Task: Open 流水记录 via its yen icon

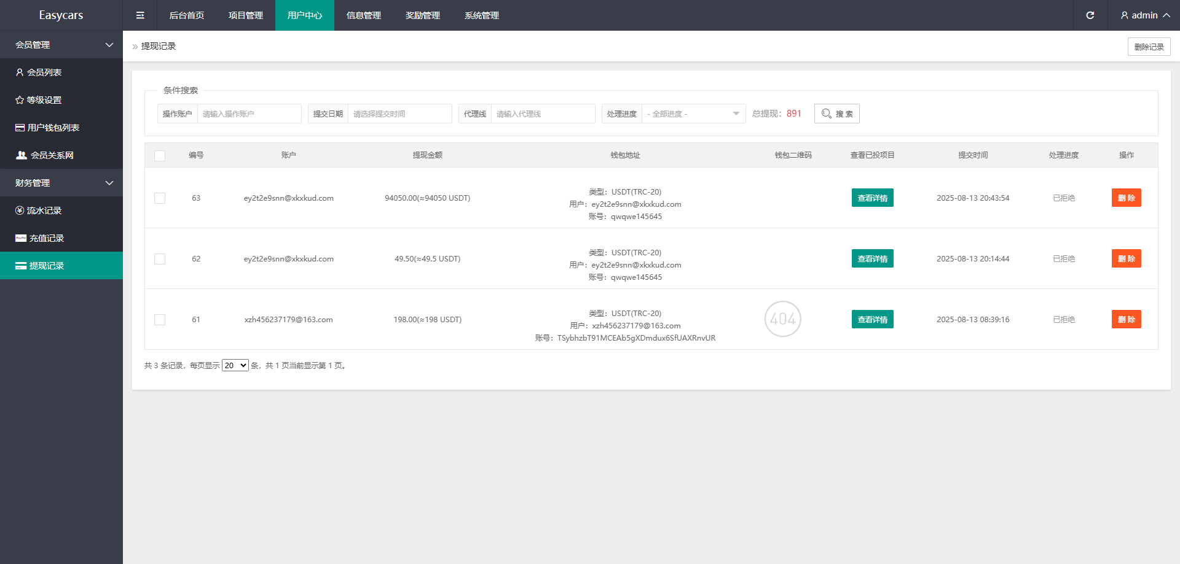Action: 20,211
